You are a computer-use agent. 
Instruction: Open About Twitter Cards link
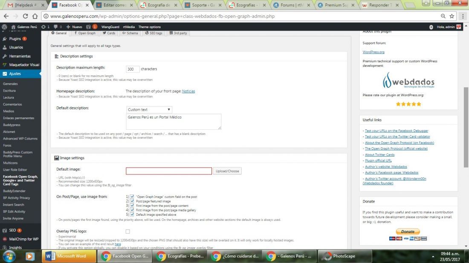coord(379,154)
